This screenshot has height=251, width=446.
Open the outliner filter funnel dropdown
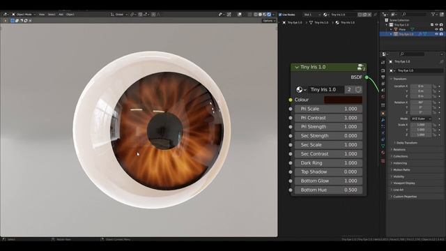[x=434, y=14]
